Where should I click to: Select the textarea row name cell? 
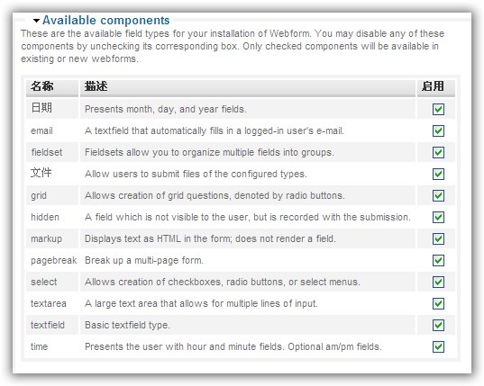click(x=52, y=303)
